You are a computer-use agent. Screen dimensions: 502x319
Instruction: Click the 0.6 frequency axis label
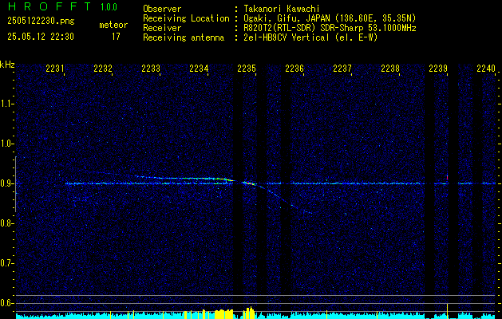[x=6, y=303]
